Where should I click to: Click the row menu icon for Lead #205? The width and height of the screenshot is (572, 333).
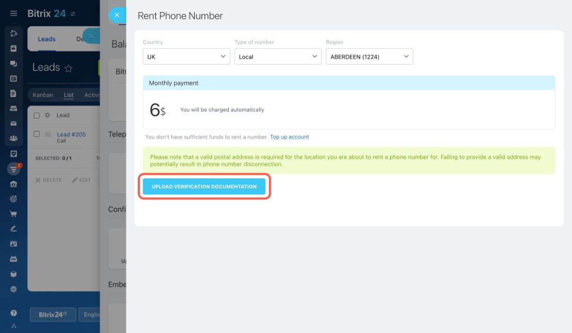point(48,134)
